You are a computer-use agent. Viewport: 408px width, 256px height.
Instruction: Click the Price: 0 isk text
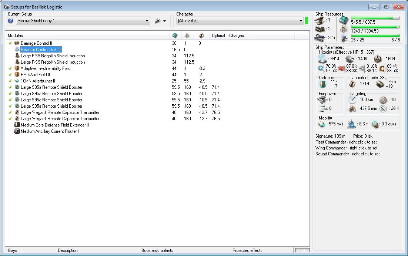coord(363,136)
